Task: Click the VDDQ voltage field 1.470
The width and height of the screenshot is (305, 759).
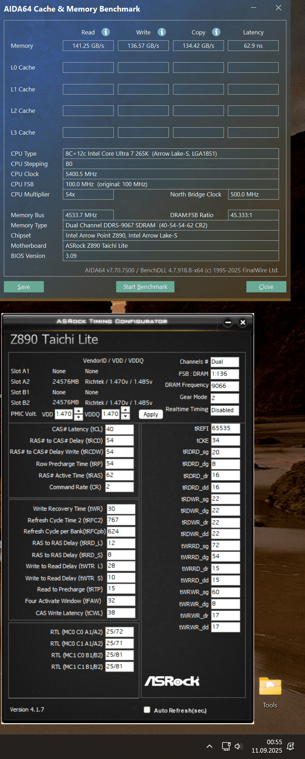Action: point(111,414)
